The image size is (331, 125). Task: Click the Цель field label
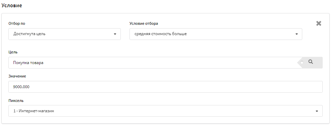coord(13,52)
